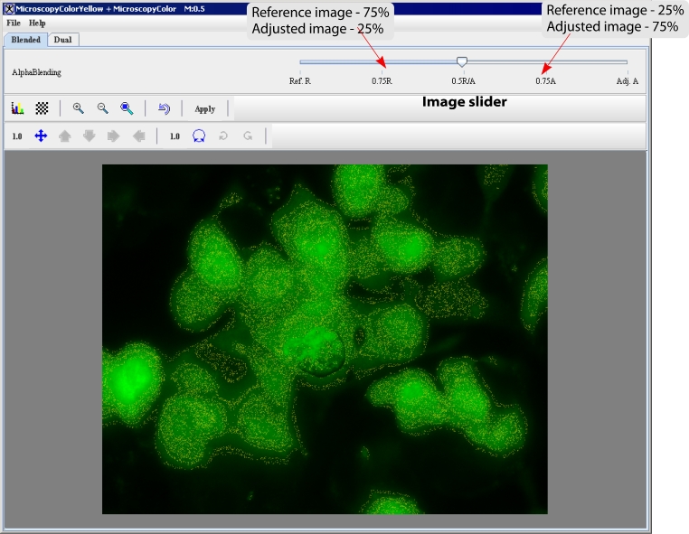The width and height of the screenshot is (689, 534).
Task: Open the File menu
Action: pos(13,22)
